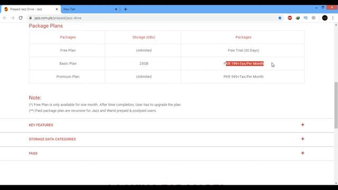Click Unlimited storage in Free Plan row
This screenshot has width=338, height=190.
click(x=144, y=51)
